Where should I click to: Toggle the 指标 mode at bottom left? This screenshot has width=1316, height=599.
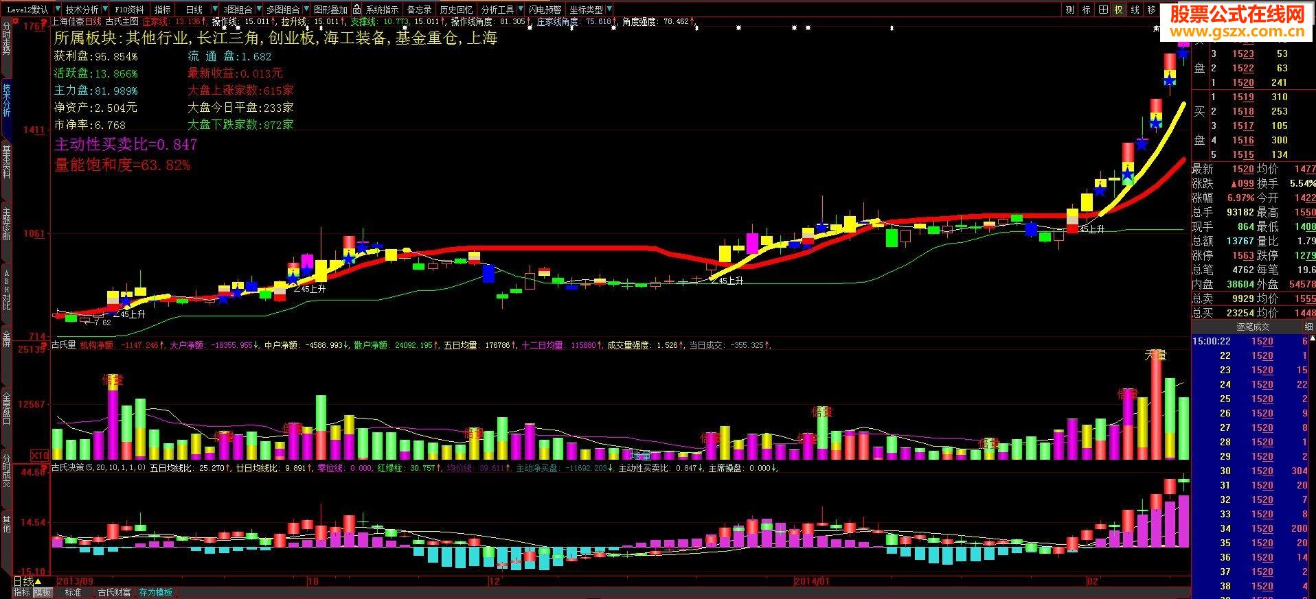coord(22,592)
